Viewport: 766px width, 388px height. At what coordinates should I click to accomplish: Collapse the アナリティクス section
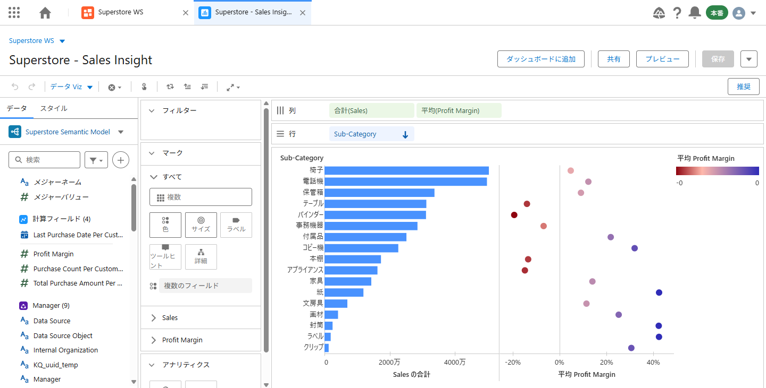(x=152, y=365)
